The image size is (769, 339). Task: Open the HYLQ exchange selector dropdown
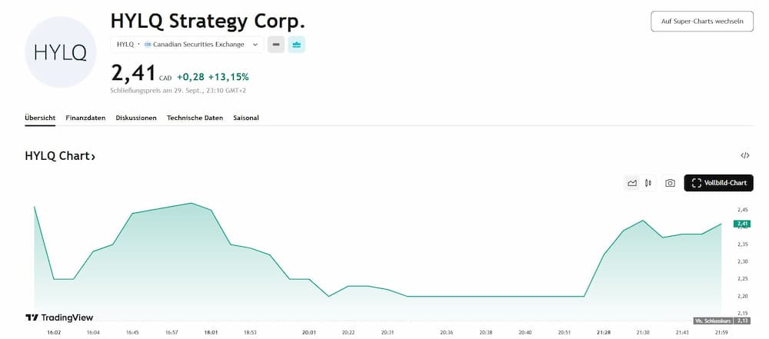point(187,45)
